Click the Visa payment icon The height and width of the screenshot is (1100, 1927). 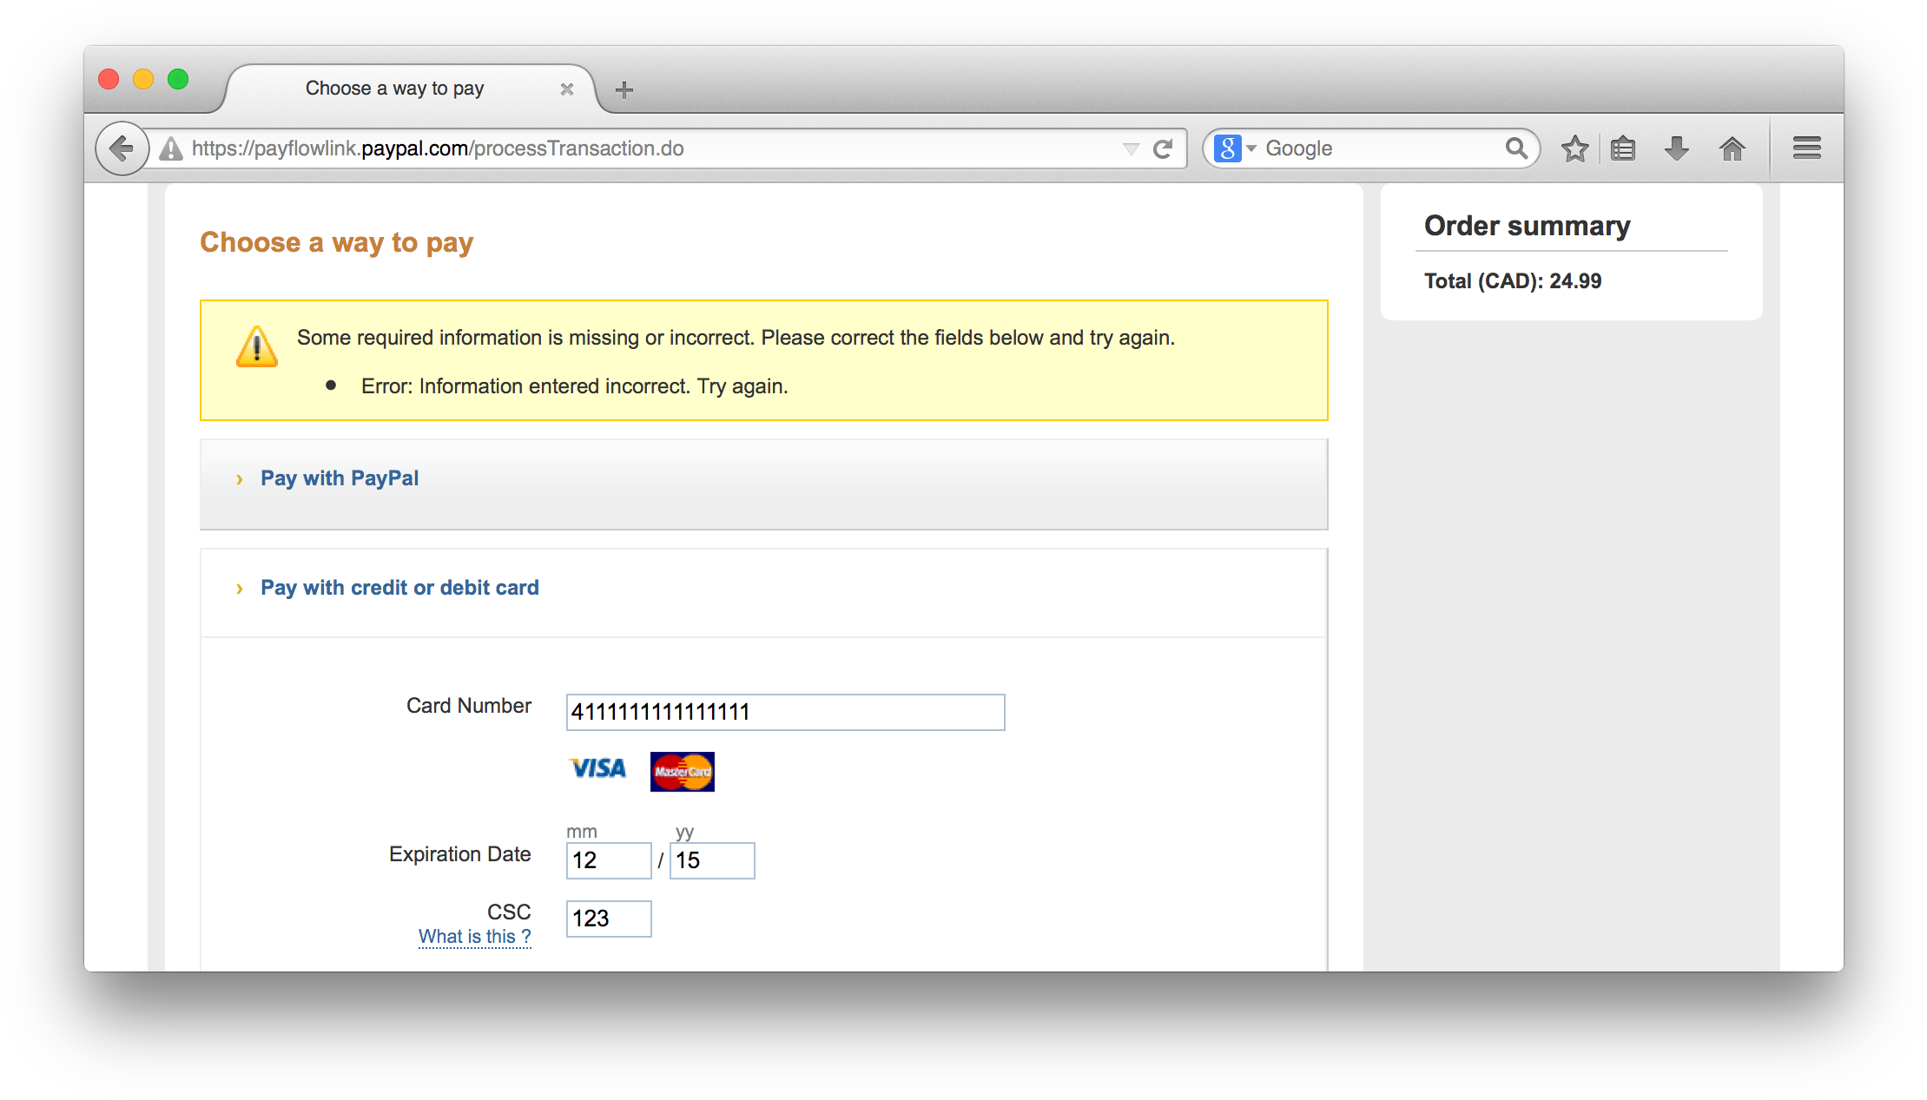tap(597, 770)
